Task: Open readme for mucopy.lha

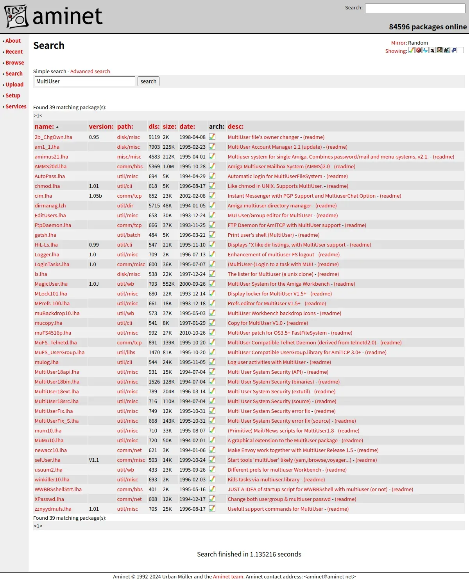Action: pyautogui.click(x=297, y=323)
